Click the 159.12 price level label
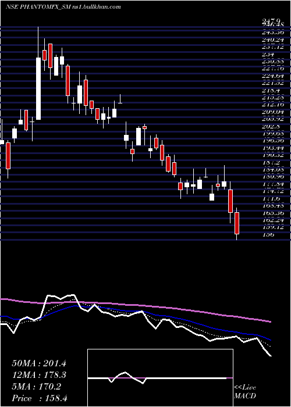 [273, 228]
